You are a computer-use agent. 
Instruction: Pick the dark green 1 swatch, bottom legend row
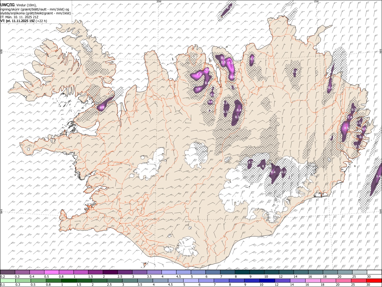tap(69, 280)
